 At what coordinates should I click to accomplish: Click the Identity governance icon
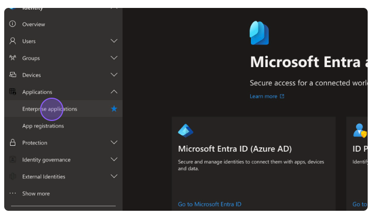coord(13,160)
